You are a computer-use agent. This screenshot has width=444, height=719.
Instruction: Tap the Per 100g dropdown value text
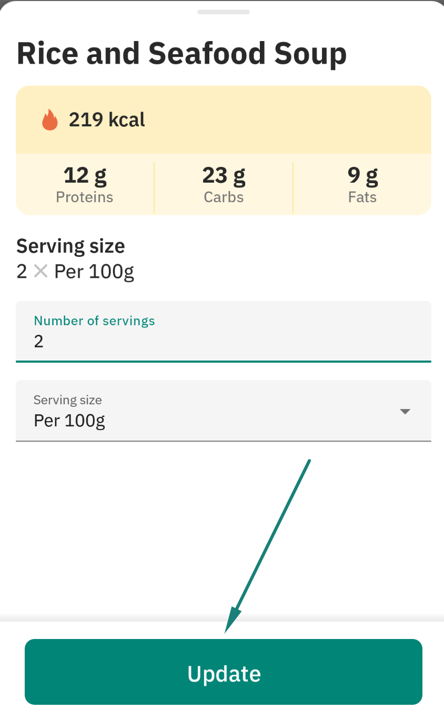(x=69, y=421)
